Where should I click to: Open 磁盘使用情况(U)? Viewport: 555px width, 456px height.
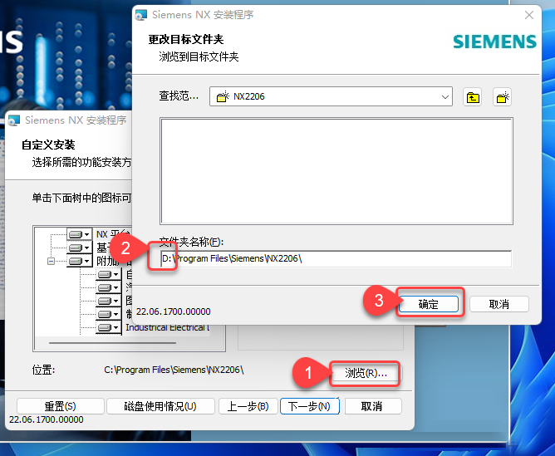click(x=160, y=406)
